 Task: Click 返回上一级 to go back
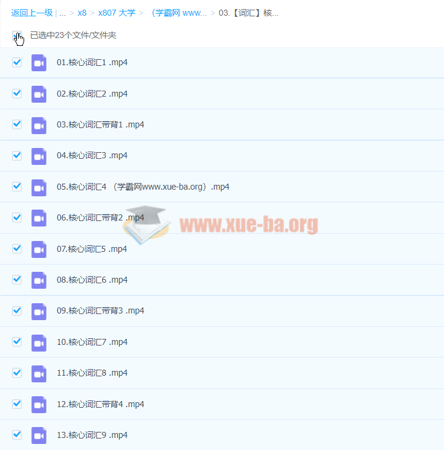pyautogui.click(x=31, y=13)
